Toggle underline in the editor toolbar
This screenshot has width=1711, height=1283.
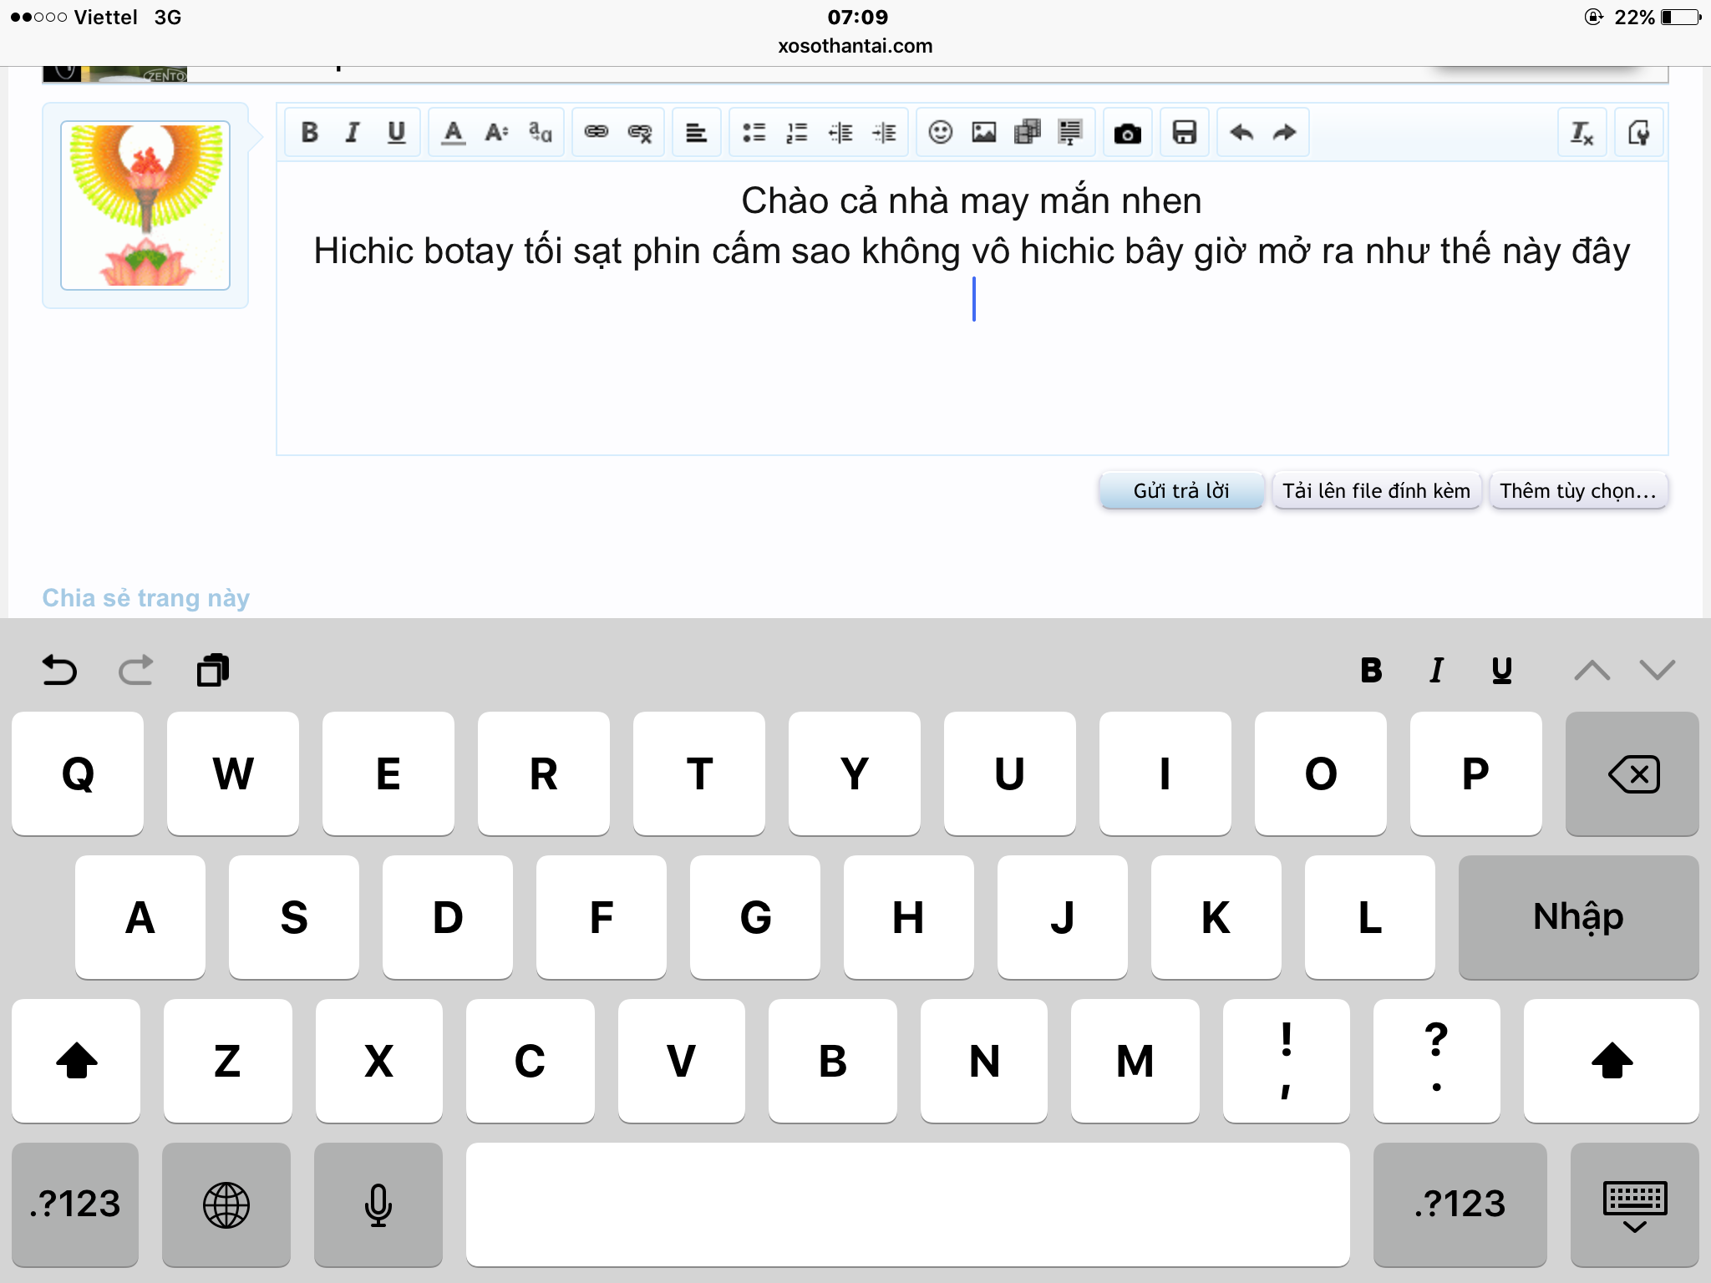pyautogui.click(x=396, y=132)
